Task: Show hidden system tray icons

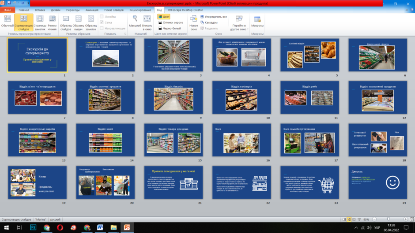Action: coord(356,227)
